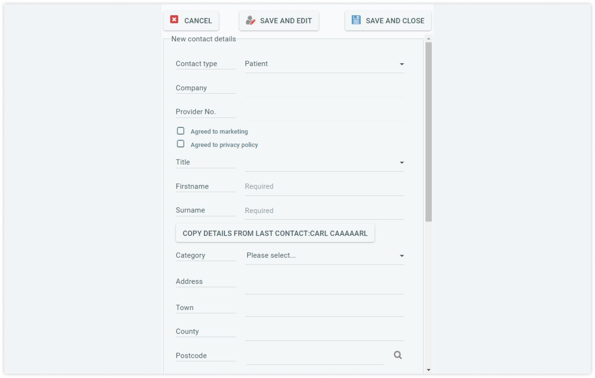
Task: Click the red X cancel icon
Action: point(174,19)
